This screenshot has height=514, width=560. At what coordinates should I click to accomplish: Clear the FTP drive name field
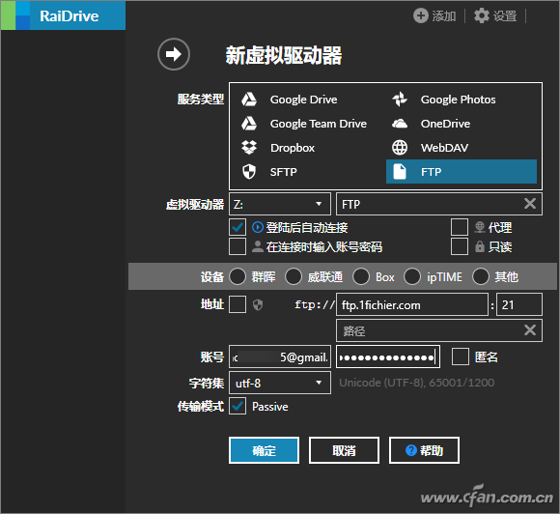pyautogui.click(x=530, y=204)
